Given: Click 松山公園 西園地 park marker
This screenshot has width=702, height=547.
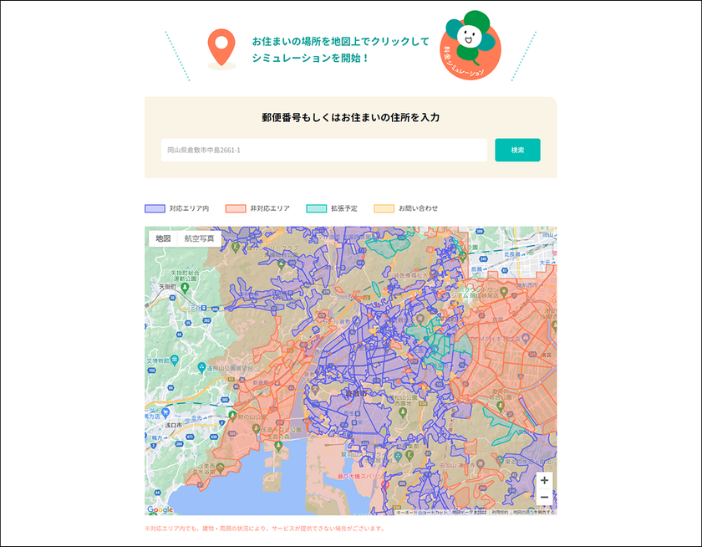Looking at the screenshot, I should [404, 412].
